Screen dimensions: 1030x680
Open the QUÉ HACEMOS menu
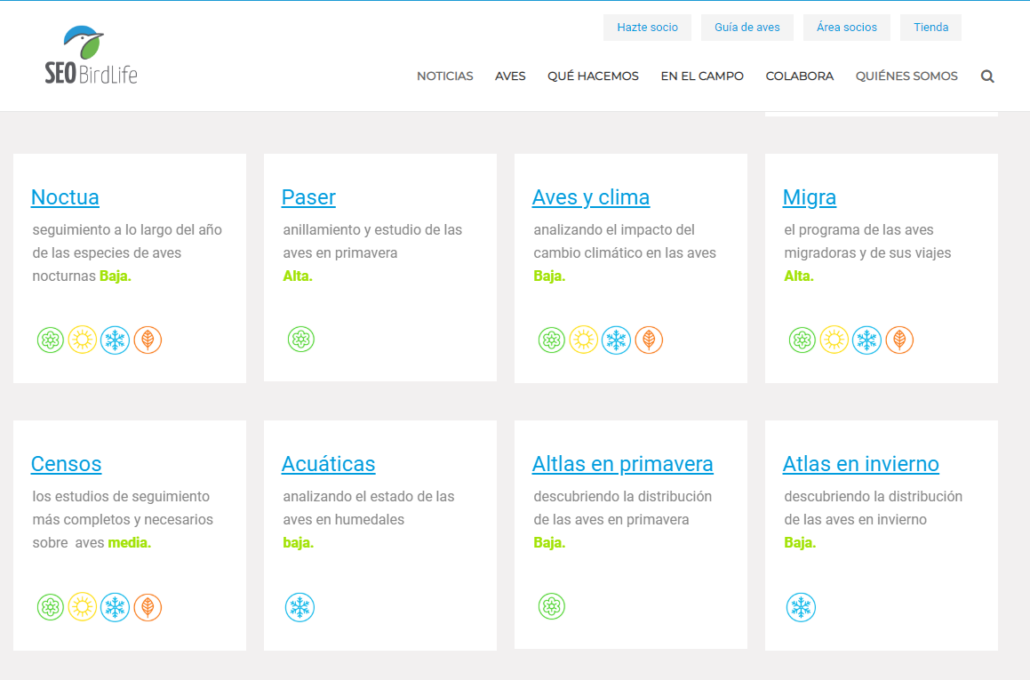[593, 76]
